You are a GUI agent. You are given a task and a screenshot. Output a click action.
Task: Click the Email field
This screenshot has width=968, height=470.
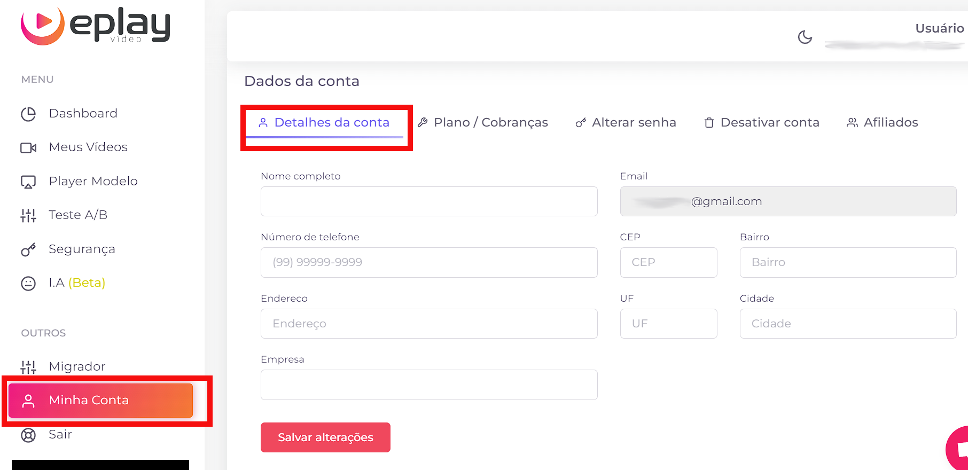(788, 201)
